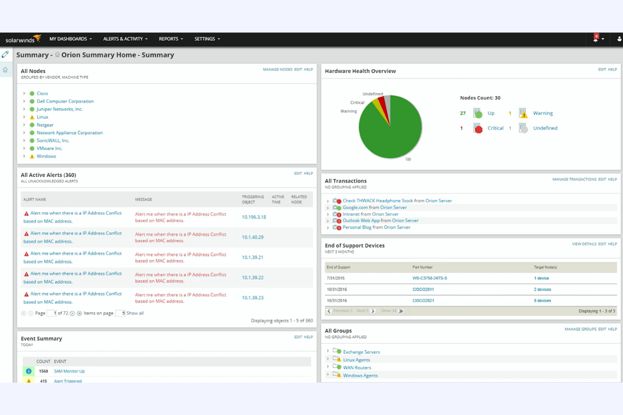Click the SolarWinds logo

click(22, 39)
